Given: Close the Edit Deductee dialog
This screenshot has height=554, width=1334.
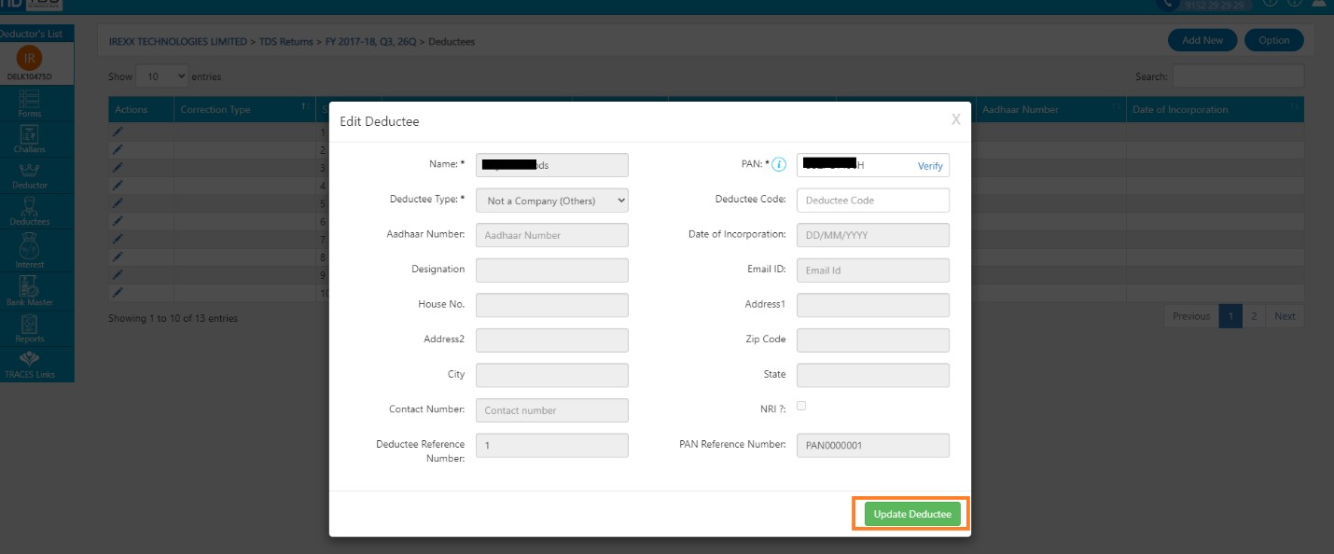Looking at the screenshot, I should click(955, 119).
